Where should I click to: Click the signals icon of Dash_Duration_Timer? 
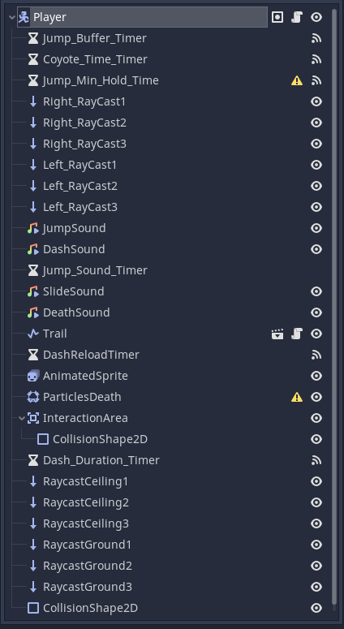[x=316, y=460]
